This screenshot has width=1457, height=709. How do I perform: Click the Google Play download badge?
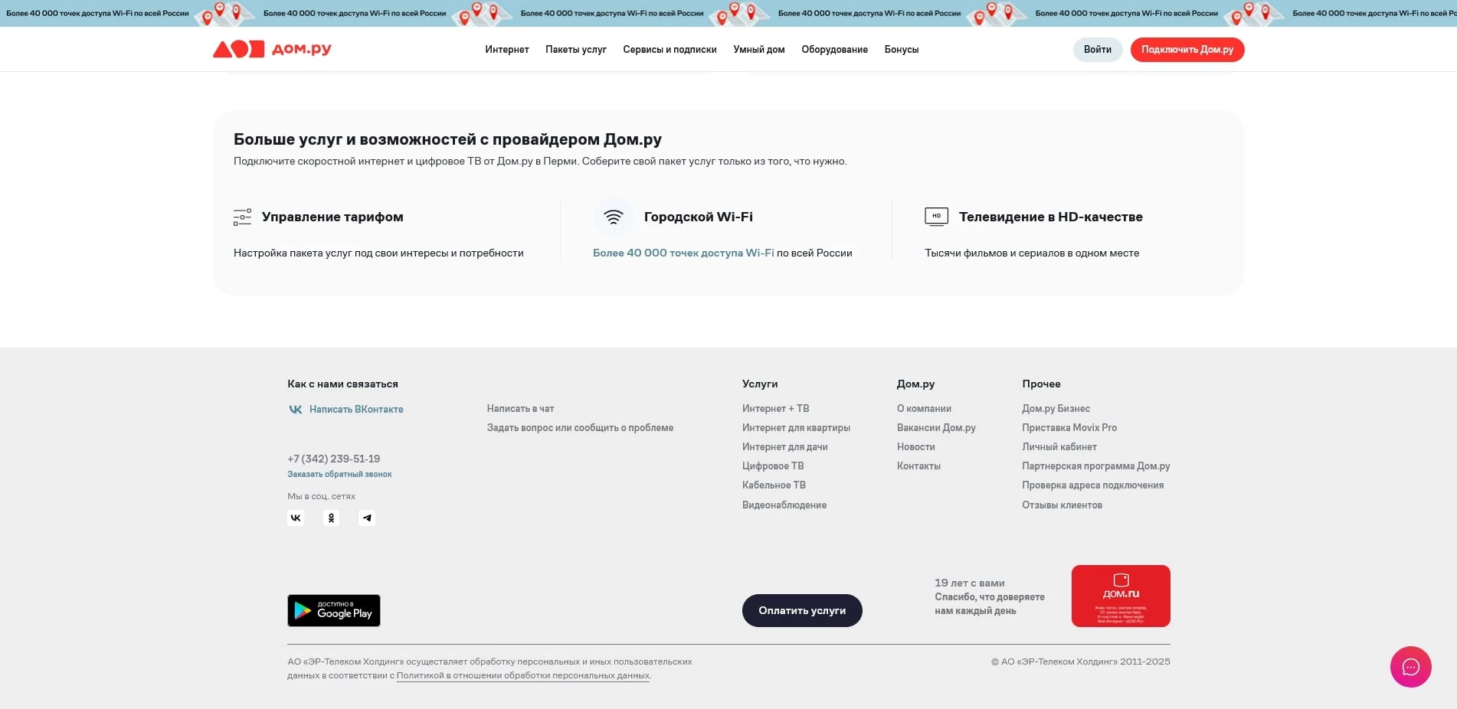coord(334,610)
